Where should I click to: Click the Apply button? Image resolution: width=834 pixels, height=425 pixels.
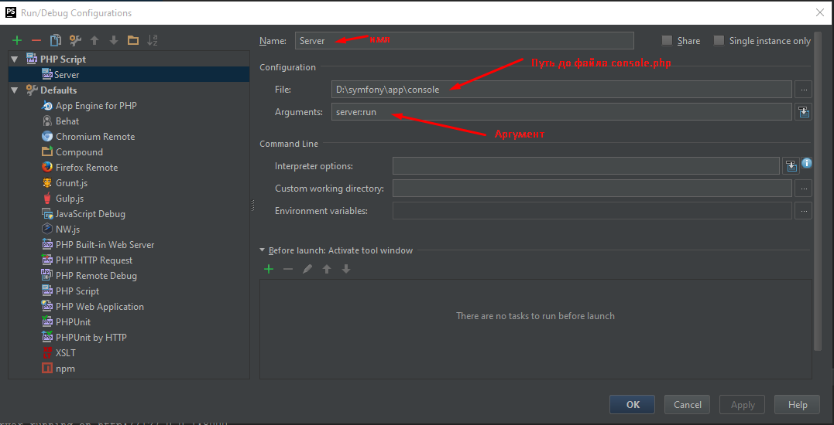tap(743, 404)
